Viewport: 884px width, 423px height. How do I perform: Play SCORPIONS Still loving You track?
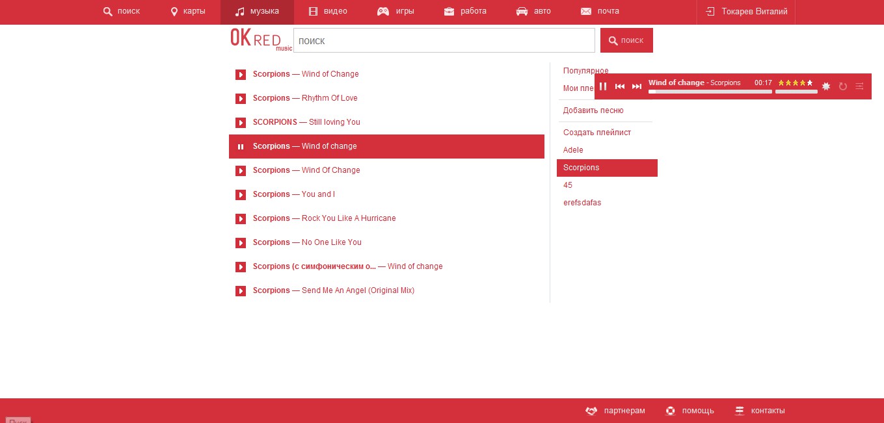(241, 123)
